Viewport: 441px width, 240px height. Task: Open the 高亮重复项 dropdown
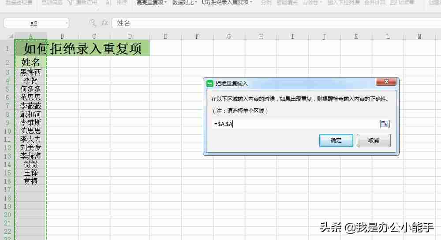[152, 3]
